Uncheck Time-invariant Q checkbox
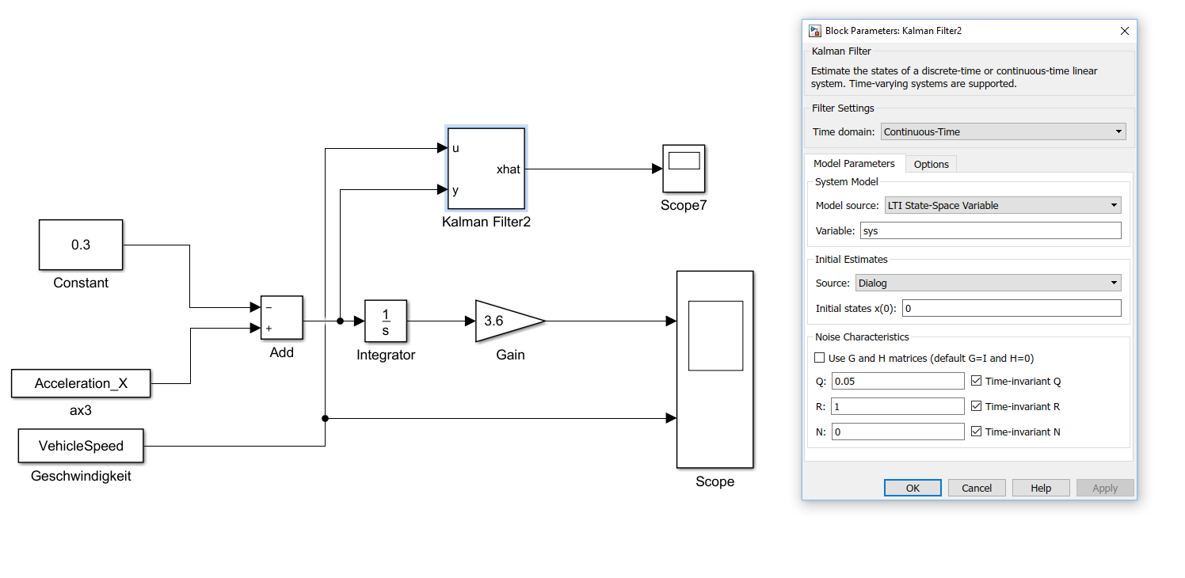This screenshot has height=578, width=1185. pyautogui.click(x=976, y=382)
